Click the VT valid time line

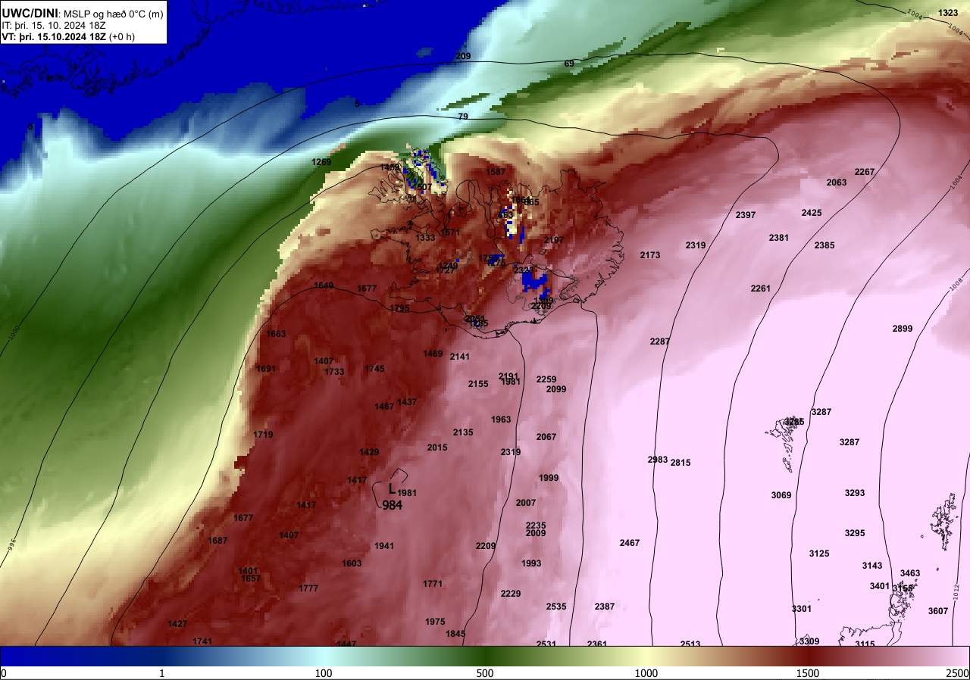tap(68, 36)
